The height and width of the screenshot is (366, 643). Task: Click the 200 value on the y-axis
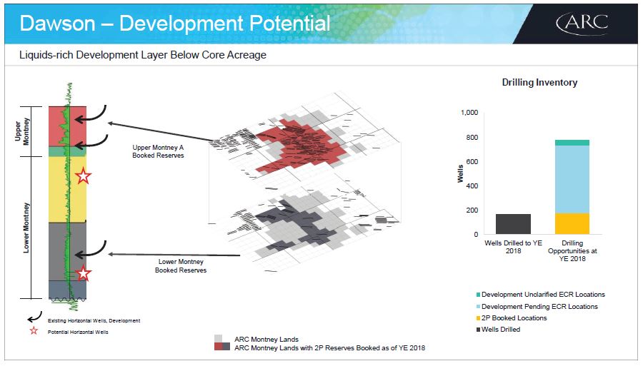tap(472, 210)
